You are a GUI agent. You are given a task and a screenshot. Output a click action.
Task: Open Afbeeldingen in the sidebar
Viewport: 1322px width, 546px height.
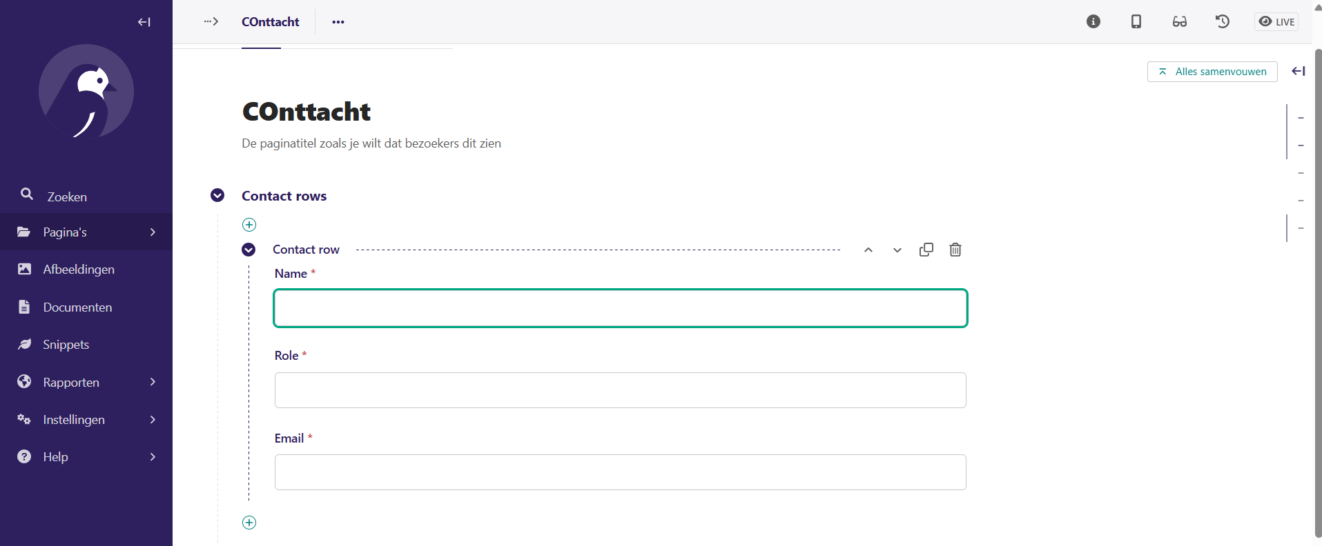(79, 270)
